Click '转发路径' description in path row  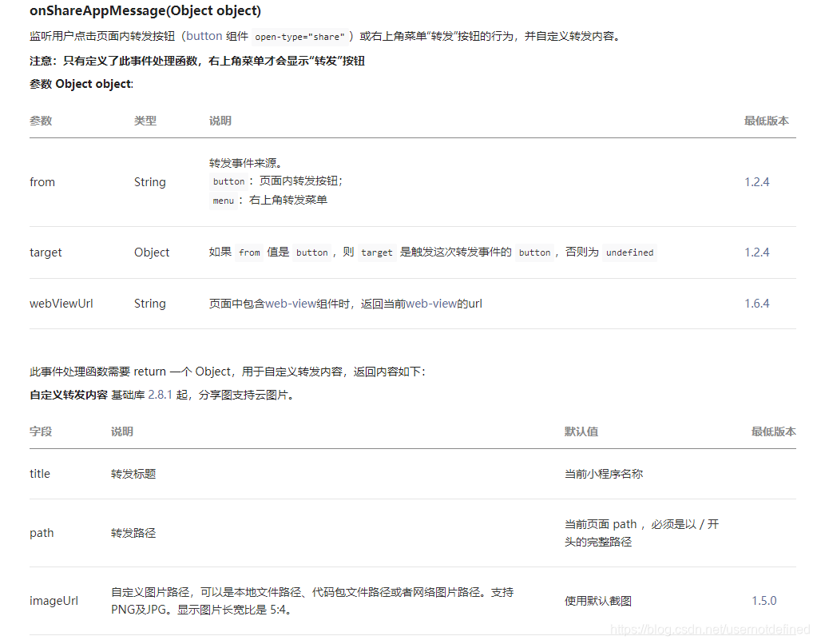pyautogui.click(x=133, y=533)
